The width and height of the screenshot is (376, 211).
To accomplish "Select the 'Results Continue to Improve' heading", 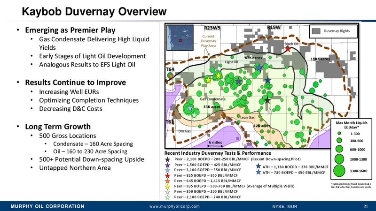I will pyautogui.click(x=76, y=83).
